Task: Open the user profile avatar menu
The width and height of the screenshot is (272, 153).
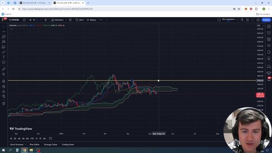Action: (x=3, y=20)
